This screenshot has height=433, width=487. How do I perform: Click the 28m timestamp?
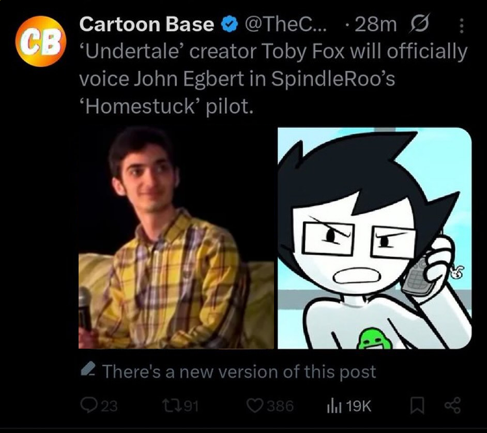pos(375,24)
